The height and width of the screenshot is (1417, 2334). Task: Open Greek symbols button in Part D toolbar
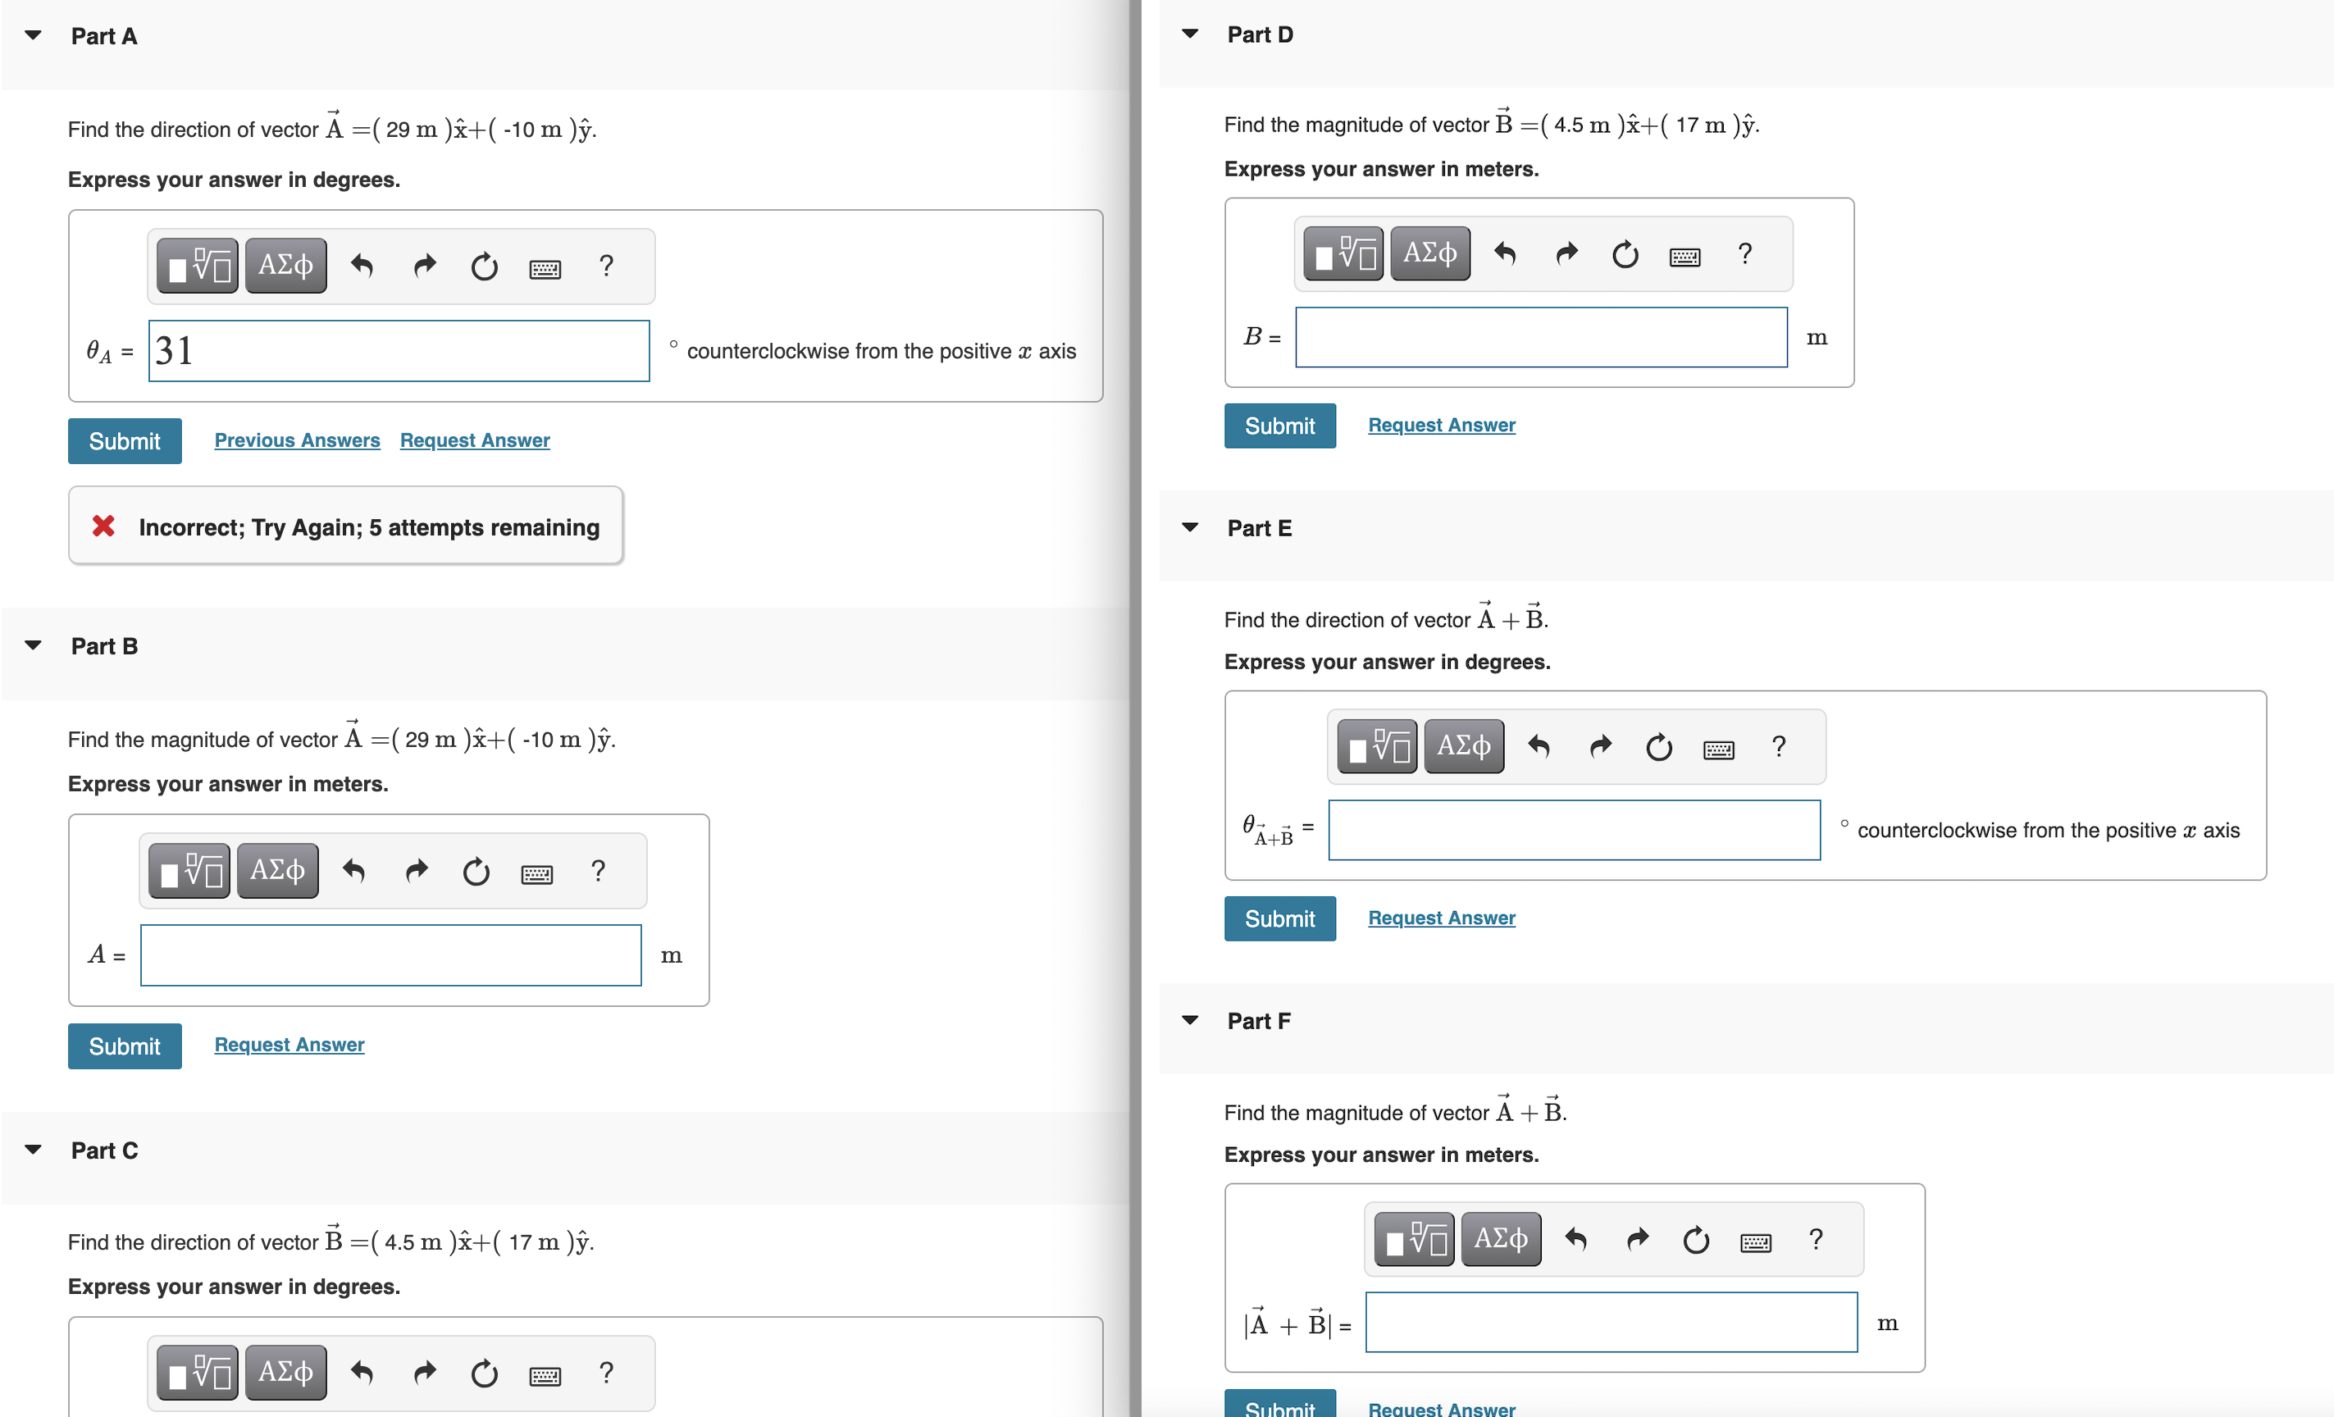click(1429, 254)
